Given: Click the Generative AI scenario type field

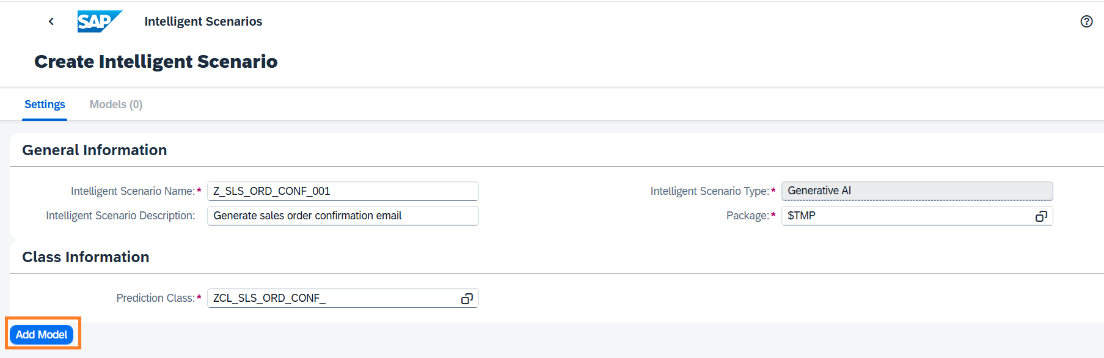Looking at the screenshot, I should point(916,191).
